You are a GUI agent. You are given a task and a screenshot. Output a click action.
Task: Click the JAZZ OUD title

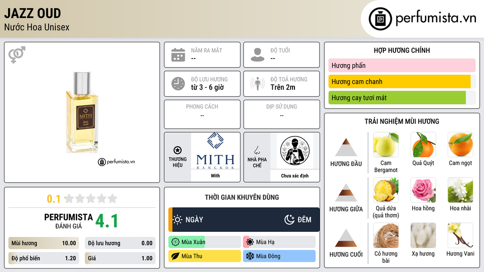(33, 13)
